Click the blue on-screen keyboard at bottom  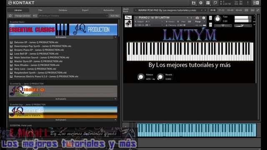tap(196, 130)
